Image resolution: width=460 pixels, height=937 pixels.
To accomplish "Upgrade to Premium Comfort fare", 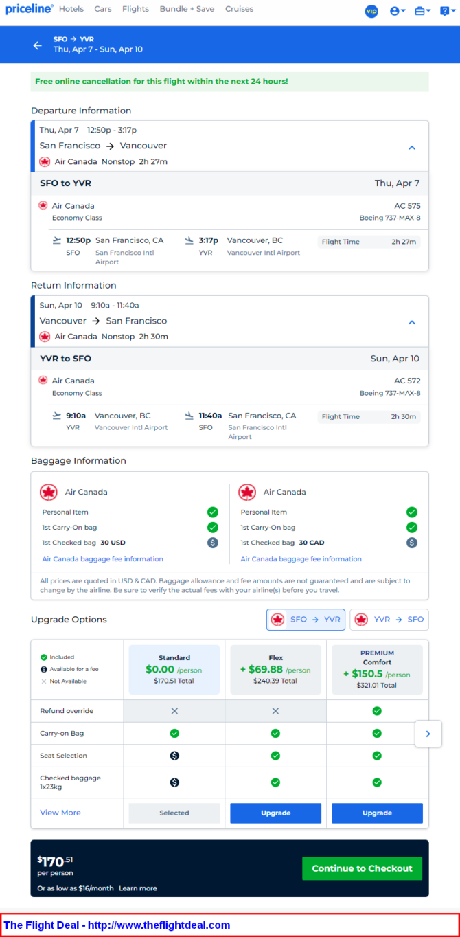I will 377,813.
